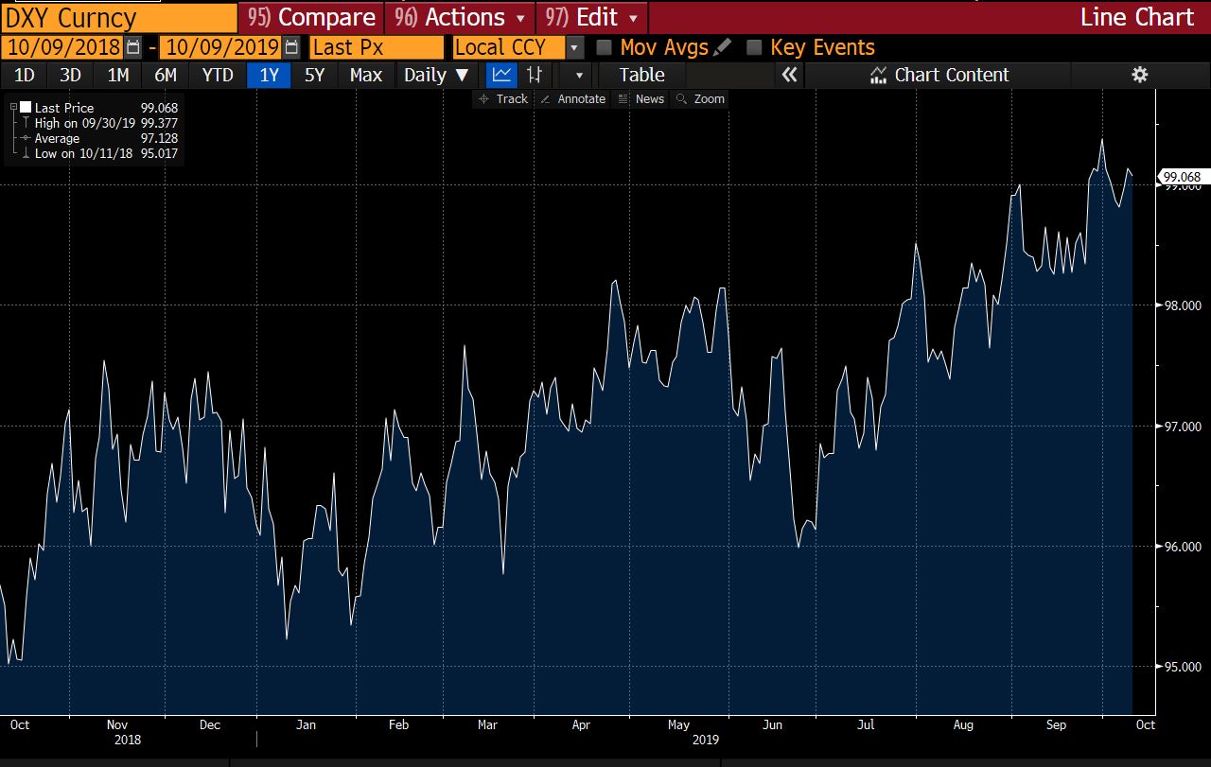Open the Table view
Image resolution: width=1211 pixels, height=767 pixels.
(642, 75)
